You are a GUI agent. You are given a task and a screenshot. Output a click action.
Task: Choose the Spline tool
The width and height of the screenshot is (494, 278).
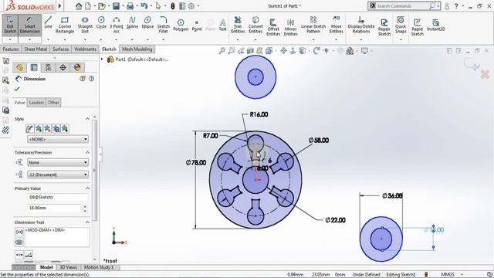pyautogui.click(x=132, y=22)
